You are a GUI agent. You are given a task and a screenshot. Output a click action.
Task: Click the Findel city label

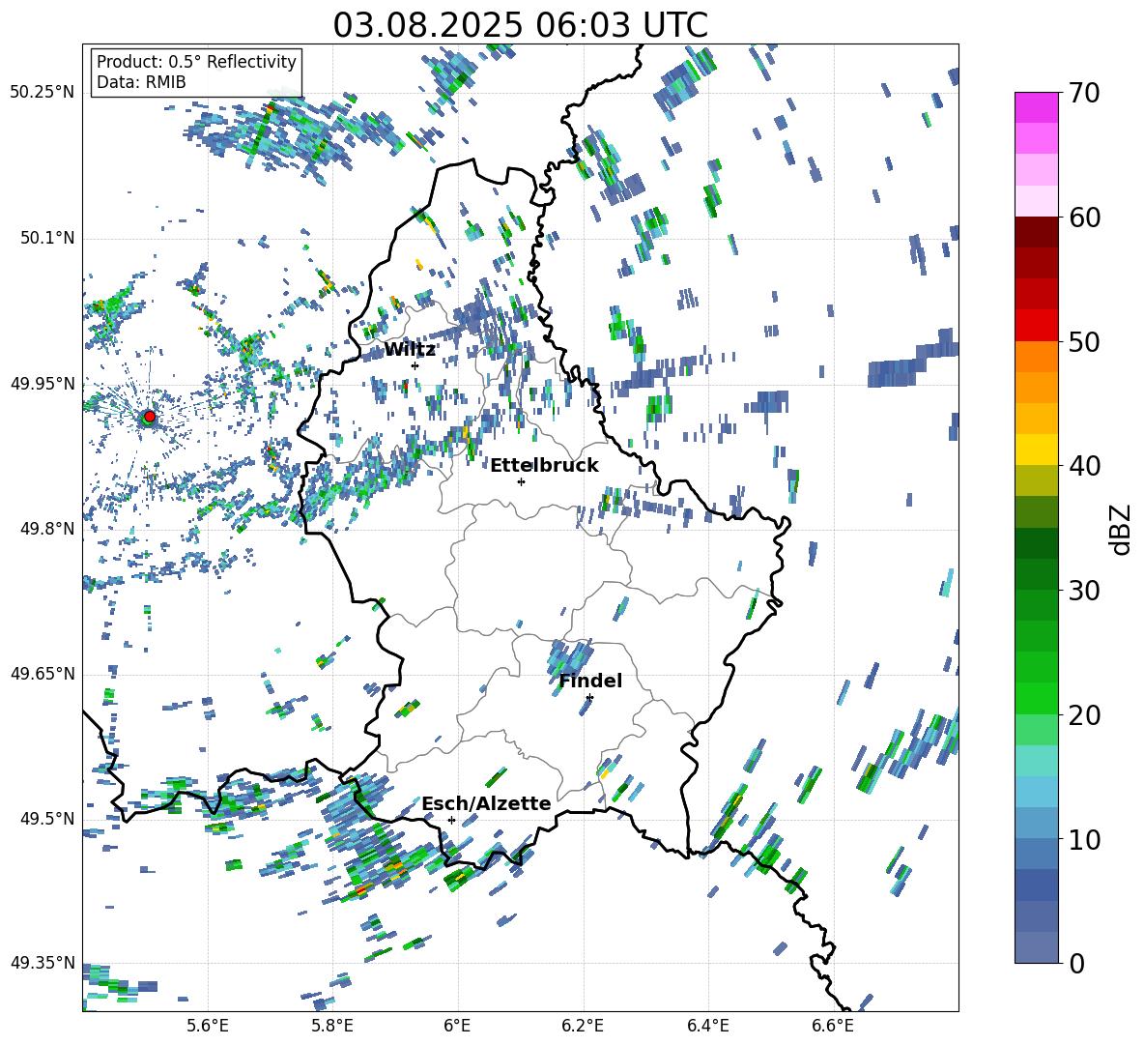590,681
